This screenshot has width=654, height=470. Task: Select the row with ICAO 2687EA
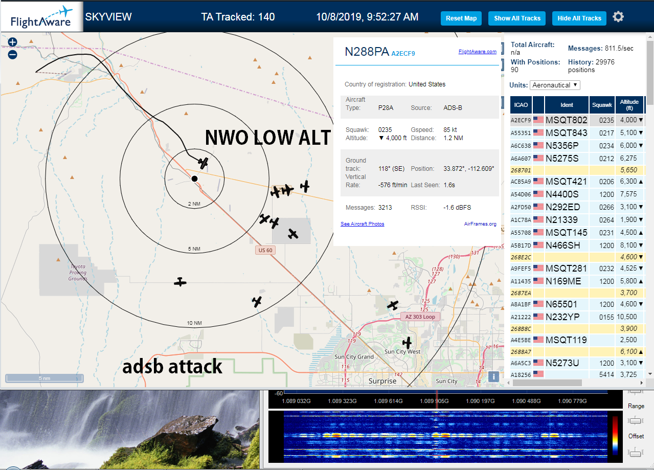click(577, 293)
